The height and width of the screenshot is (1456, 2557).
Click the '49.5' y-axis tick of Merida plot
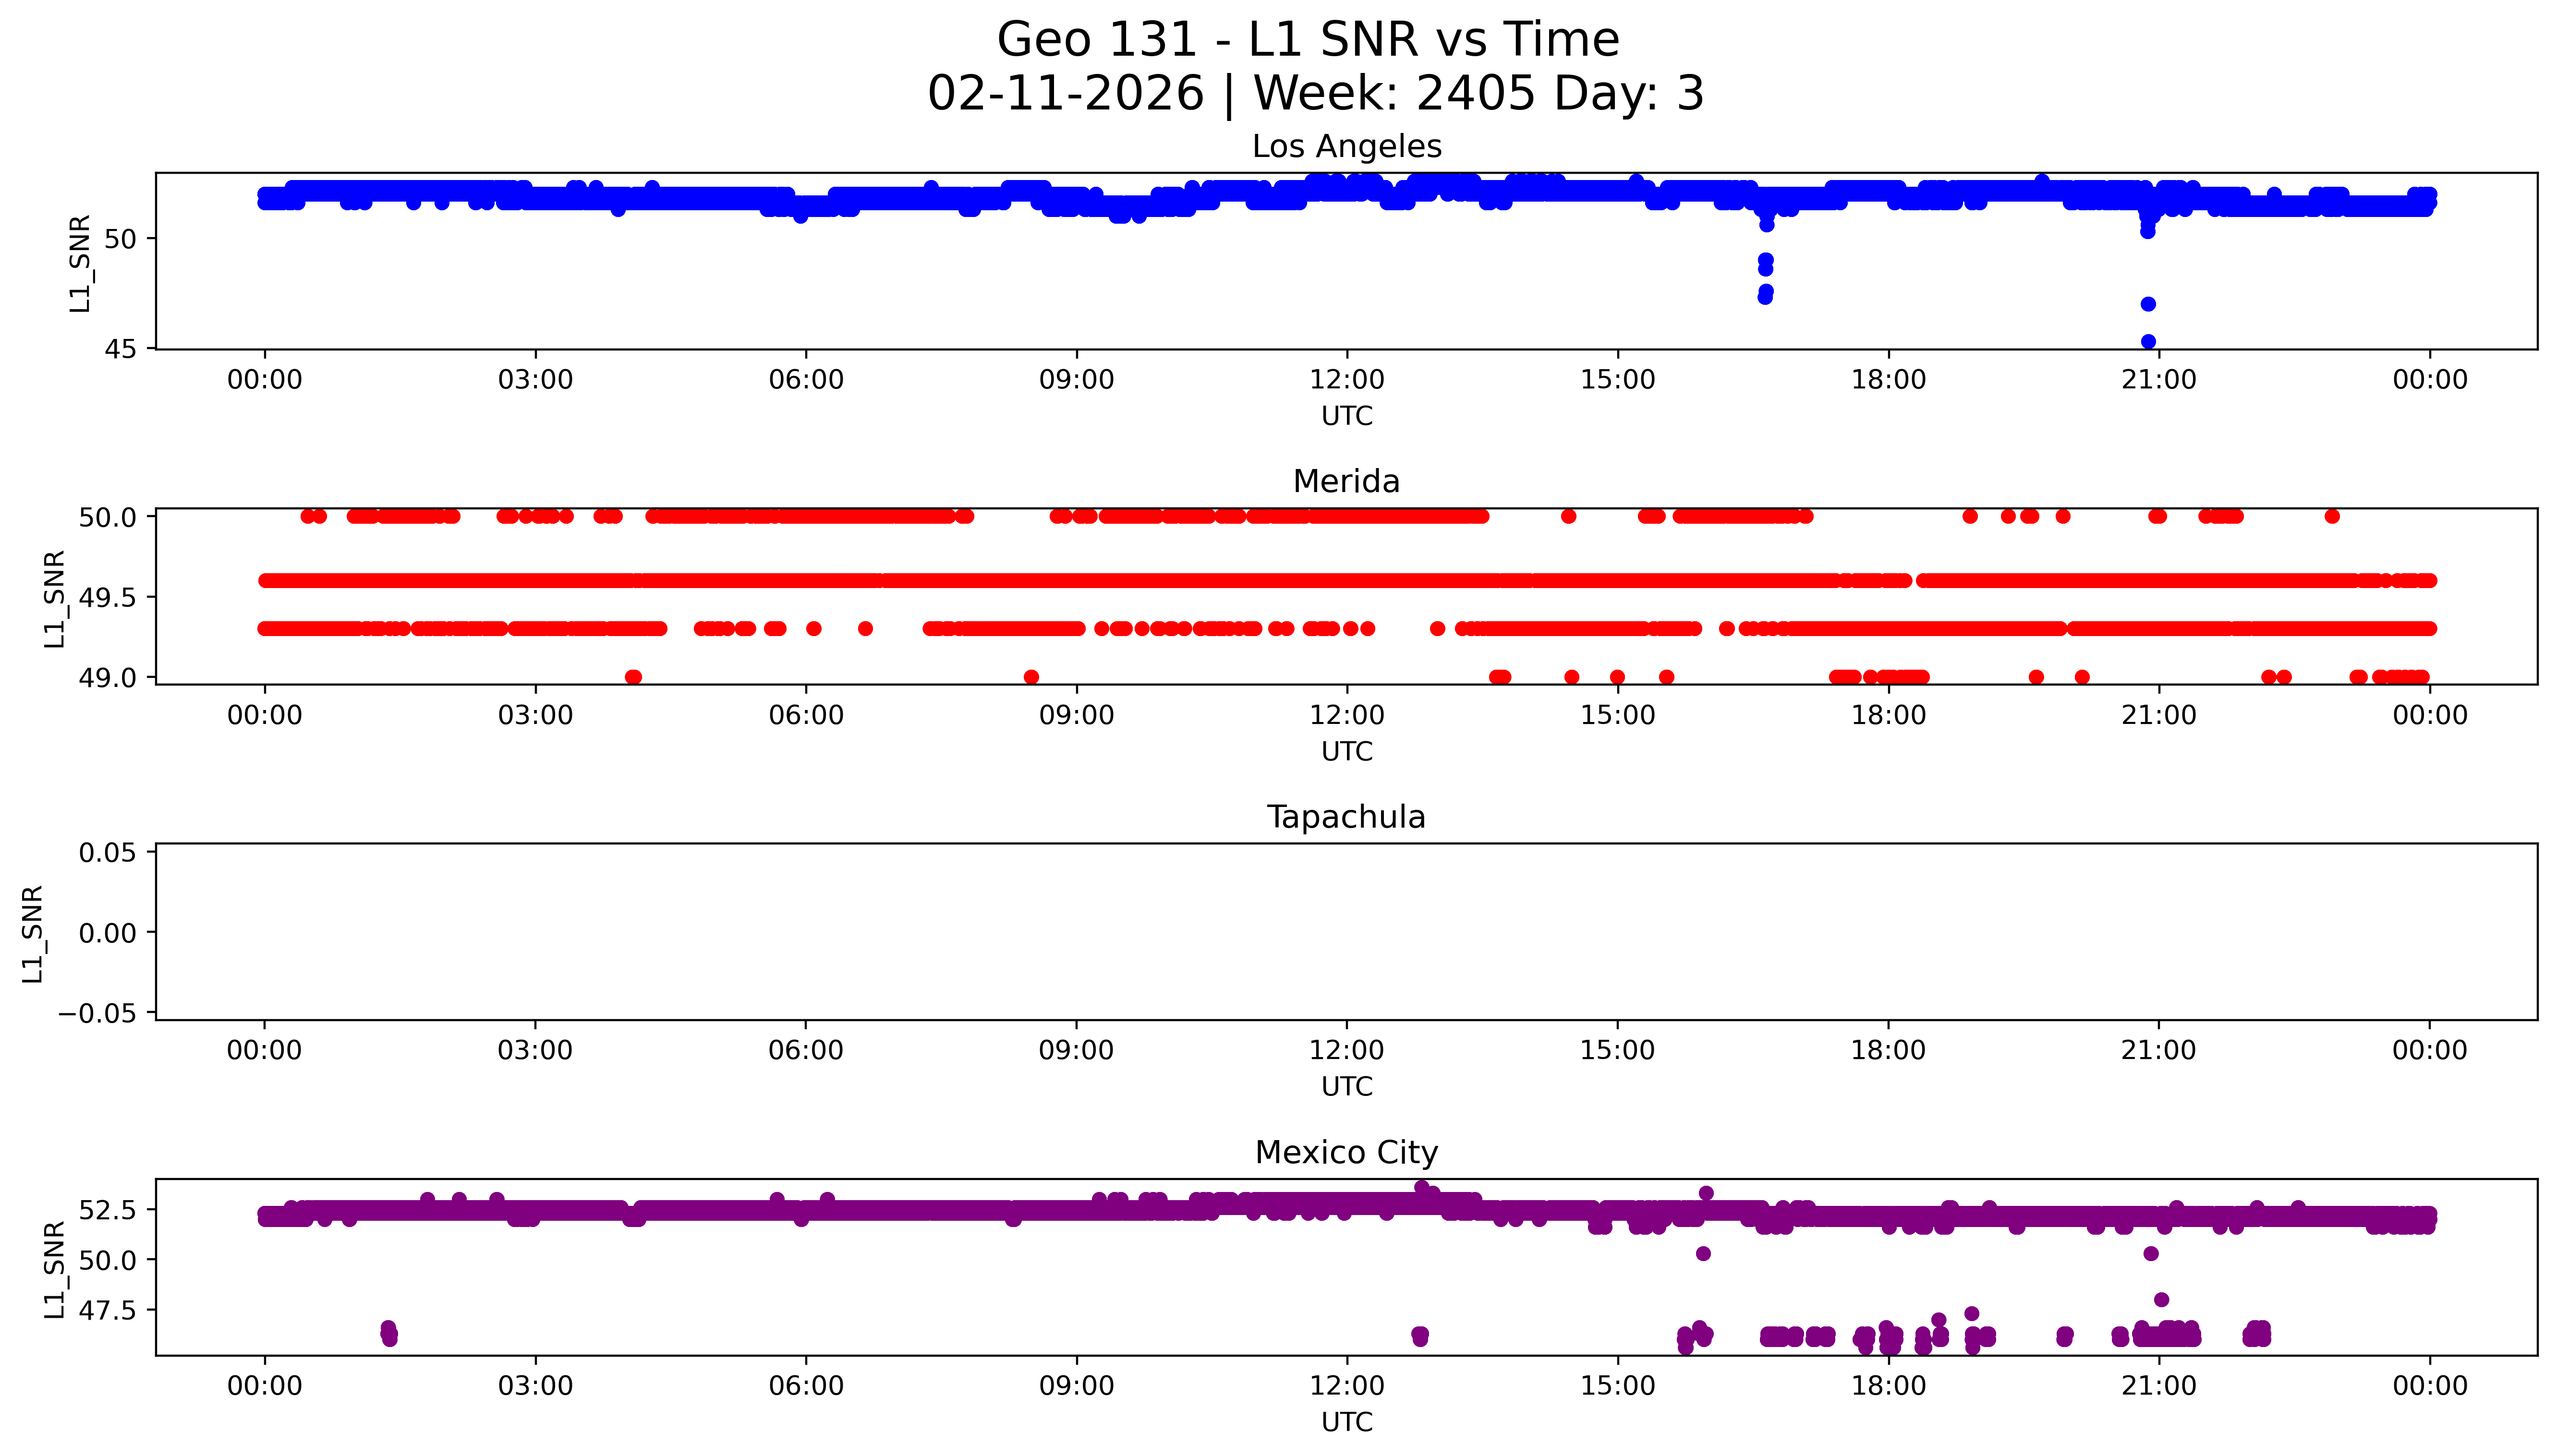tap(107, 598)
